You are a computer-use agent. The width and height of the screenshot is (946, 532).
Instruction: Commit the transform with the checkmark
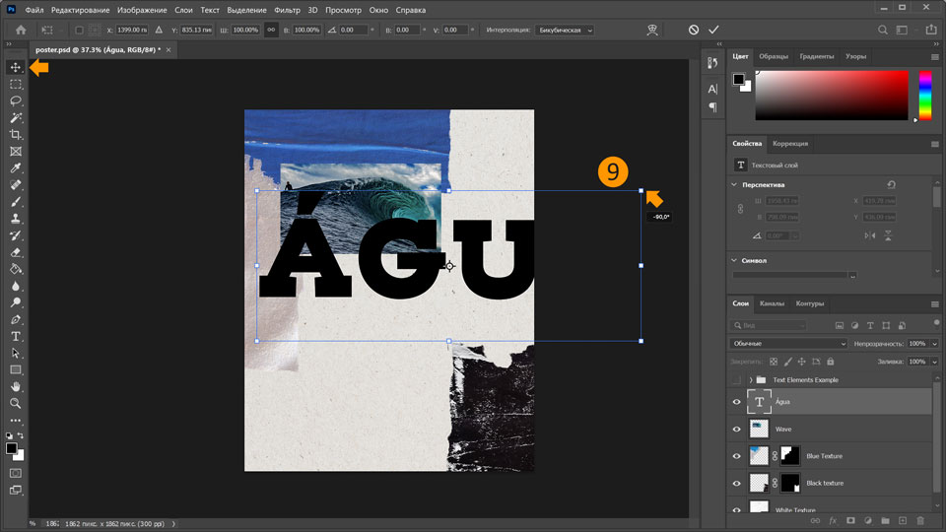[x=713, y=30]
